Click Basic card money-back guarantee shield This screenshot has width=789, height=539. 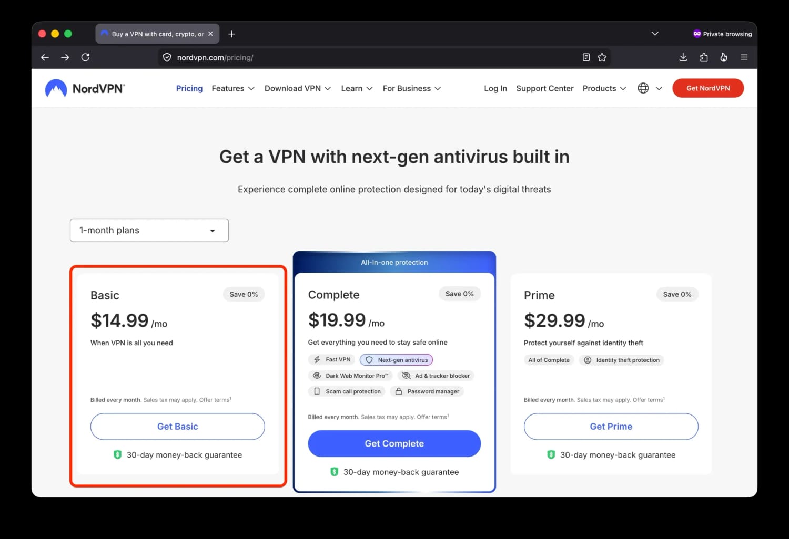click(118, 455)
